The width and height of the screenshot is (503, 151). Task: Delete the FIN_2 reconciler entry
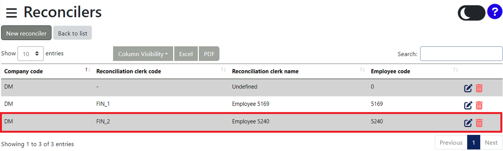479,122
